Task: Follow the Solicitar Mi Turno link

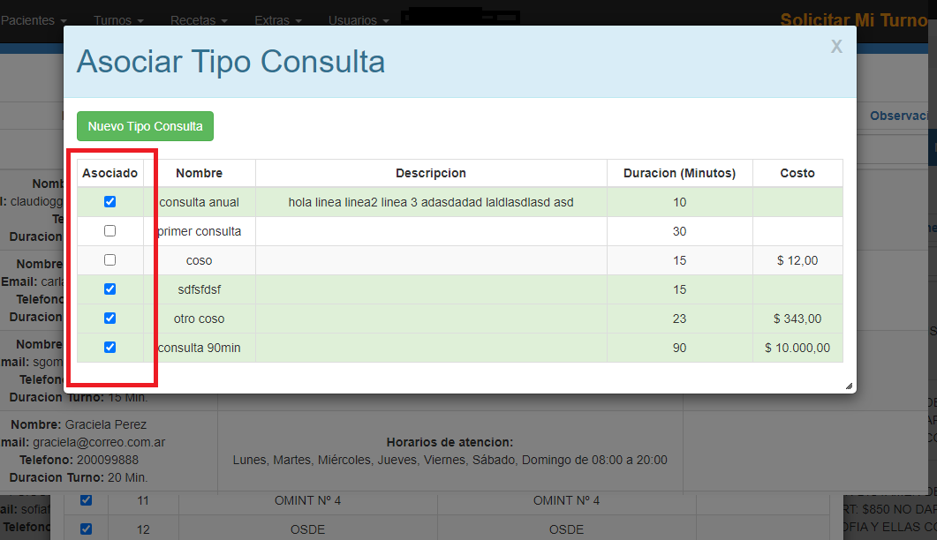Action: pos(853,19)
